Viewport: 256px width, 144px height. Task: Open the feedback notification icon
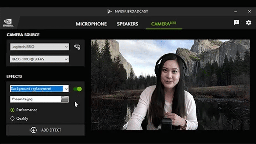tap(236, 23)
